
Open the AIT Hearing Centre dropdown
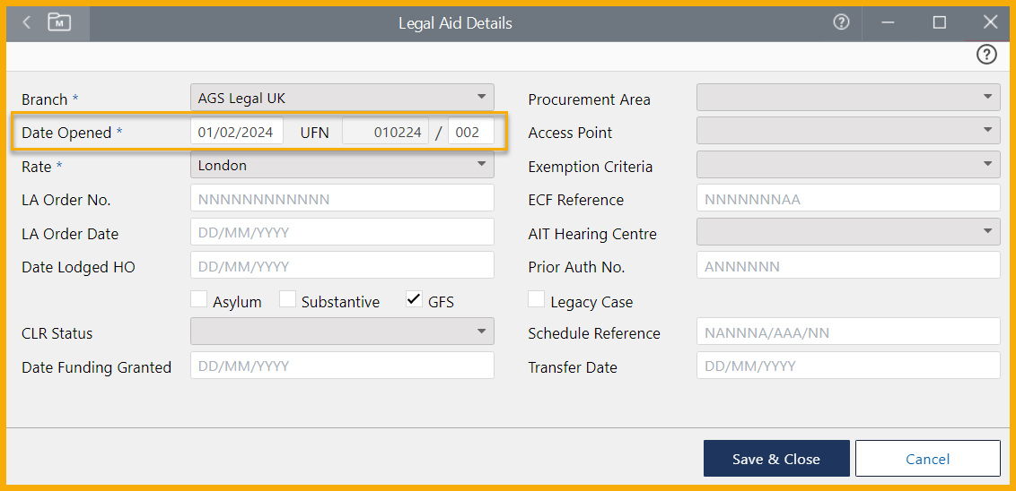pyautogui.click(x=848, y=232)
